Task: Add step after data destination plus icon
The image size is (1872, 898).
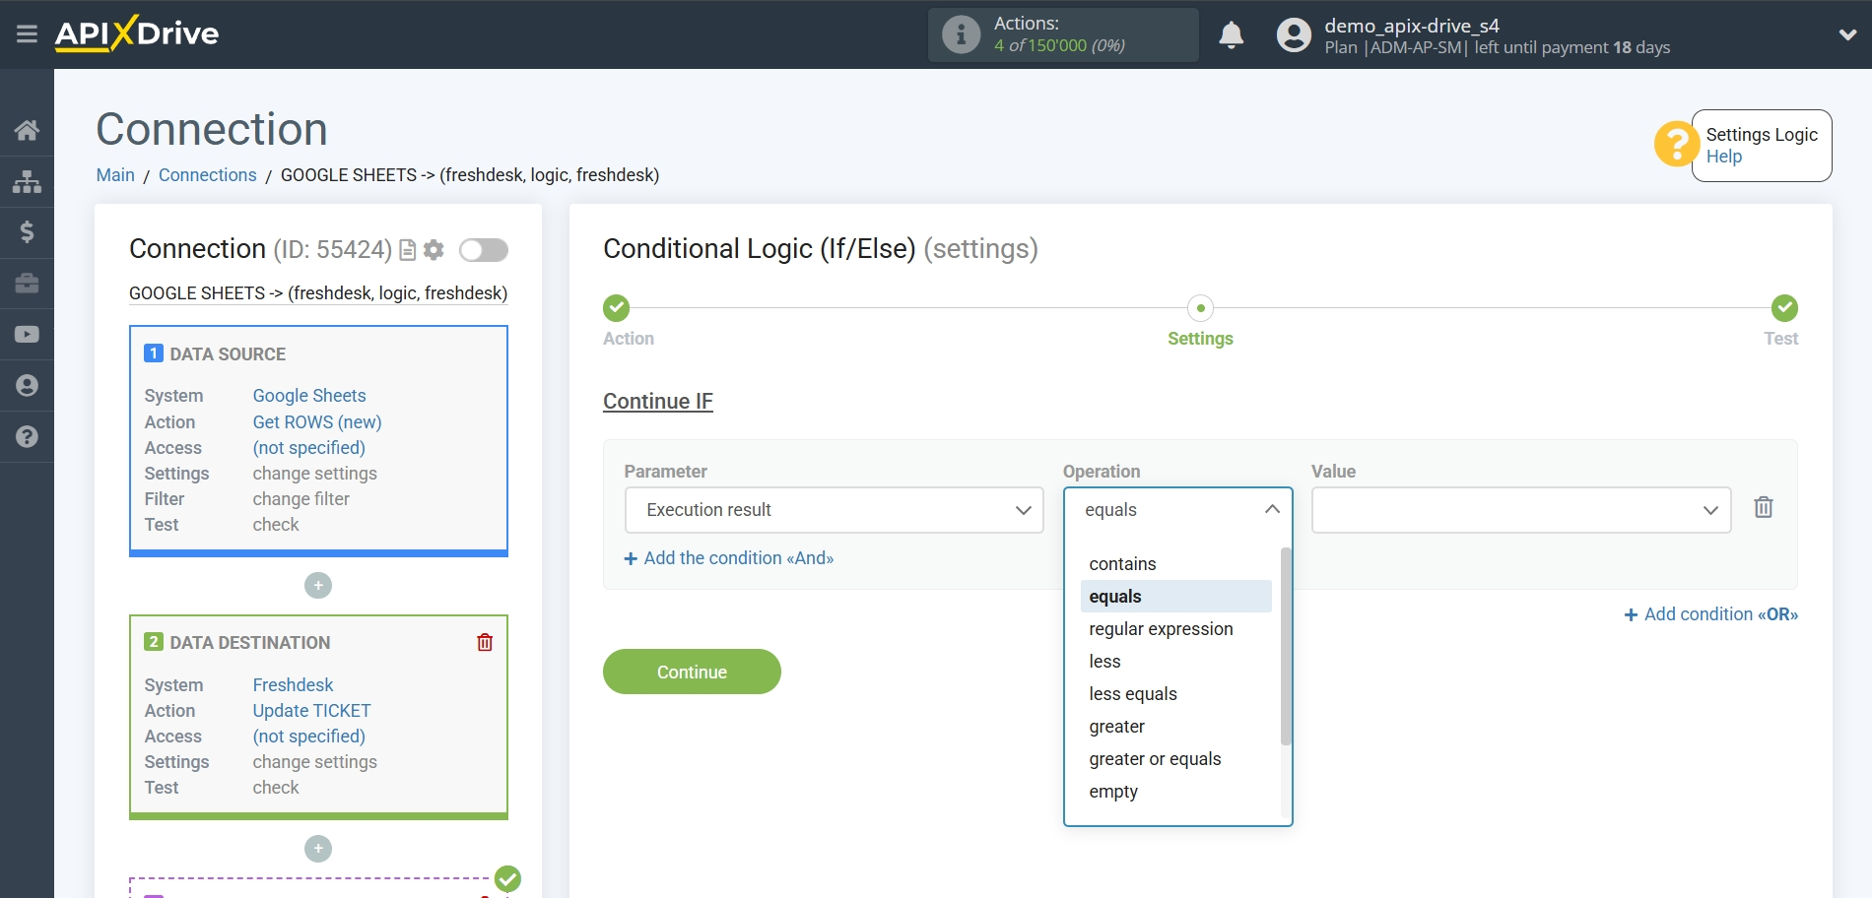Action: (318, 849)
